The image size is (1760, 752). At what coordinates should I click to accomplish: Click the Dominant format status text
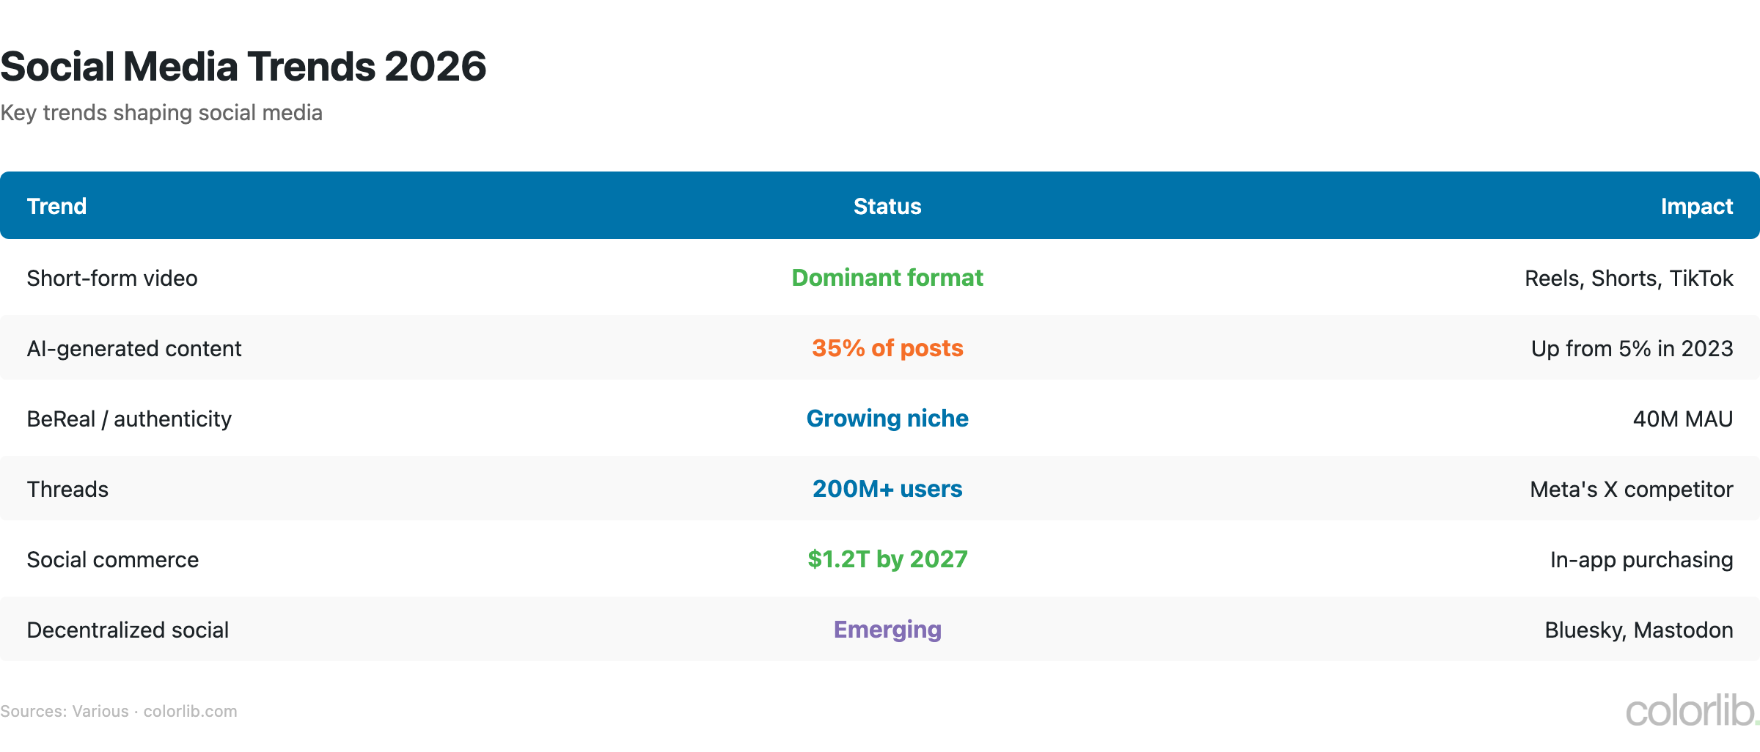887,278
